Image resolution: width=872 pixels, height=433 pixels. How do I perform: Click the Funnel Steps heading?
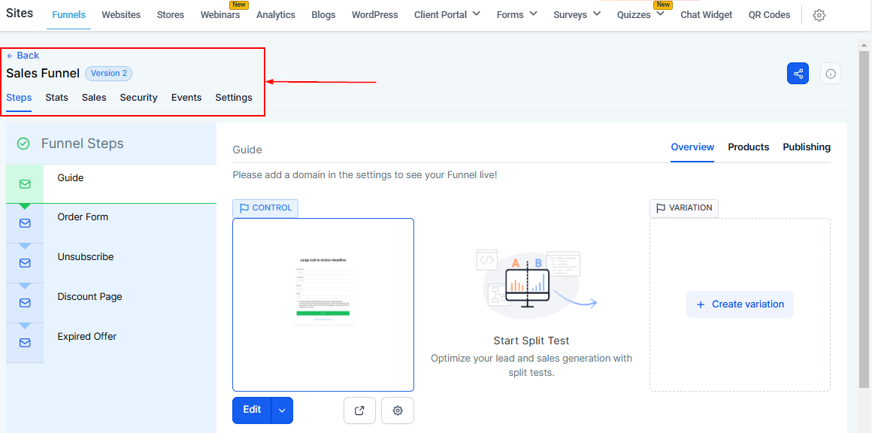pos(82,144)
